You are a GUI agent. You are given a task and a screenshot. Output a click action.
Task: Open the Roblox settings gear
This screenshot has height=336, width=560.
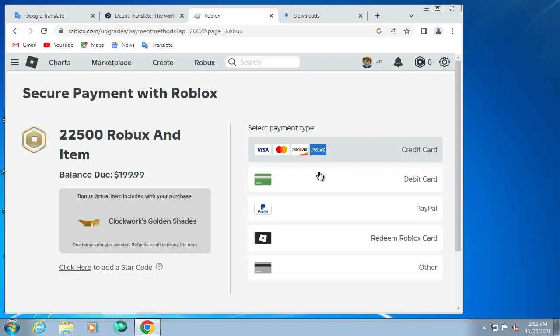(444, 62)
